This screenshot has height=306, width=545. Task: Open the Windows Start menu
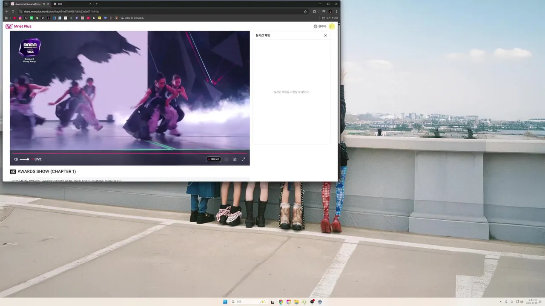click(x=225, y=302)
